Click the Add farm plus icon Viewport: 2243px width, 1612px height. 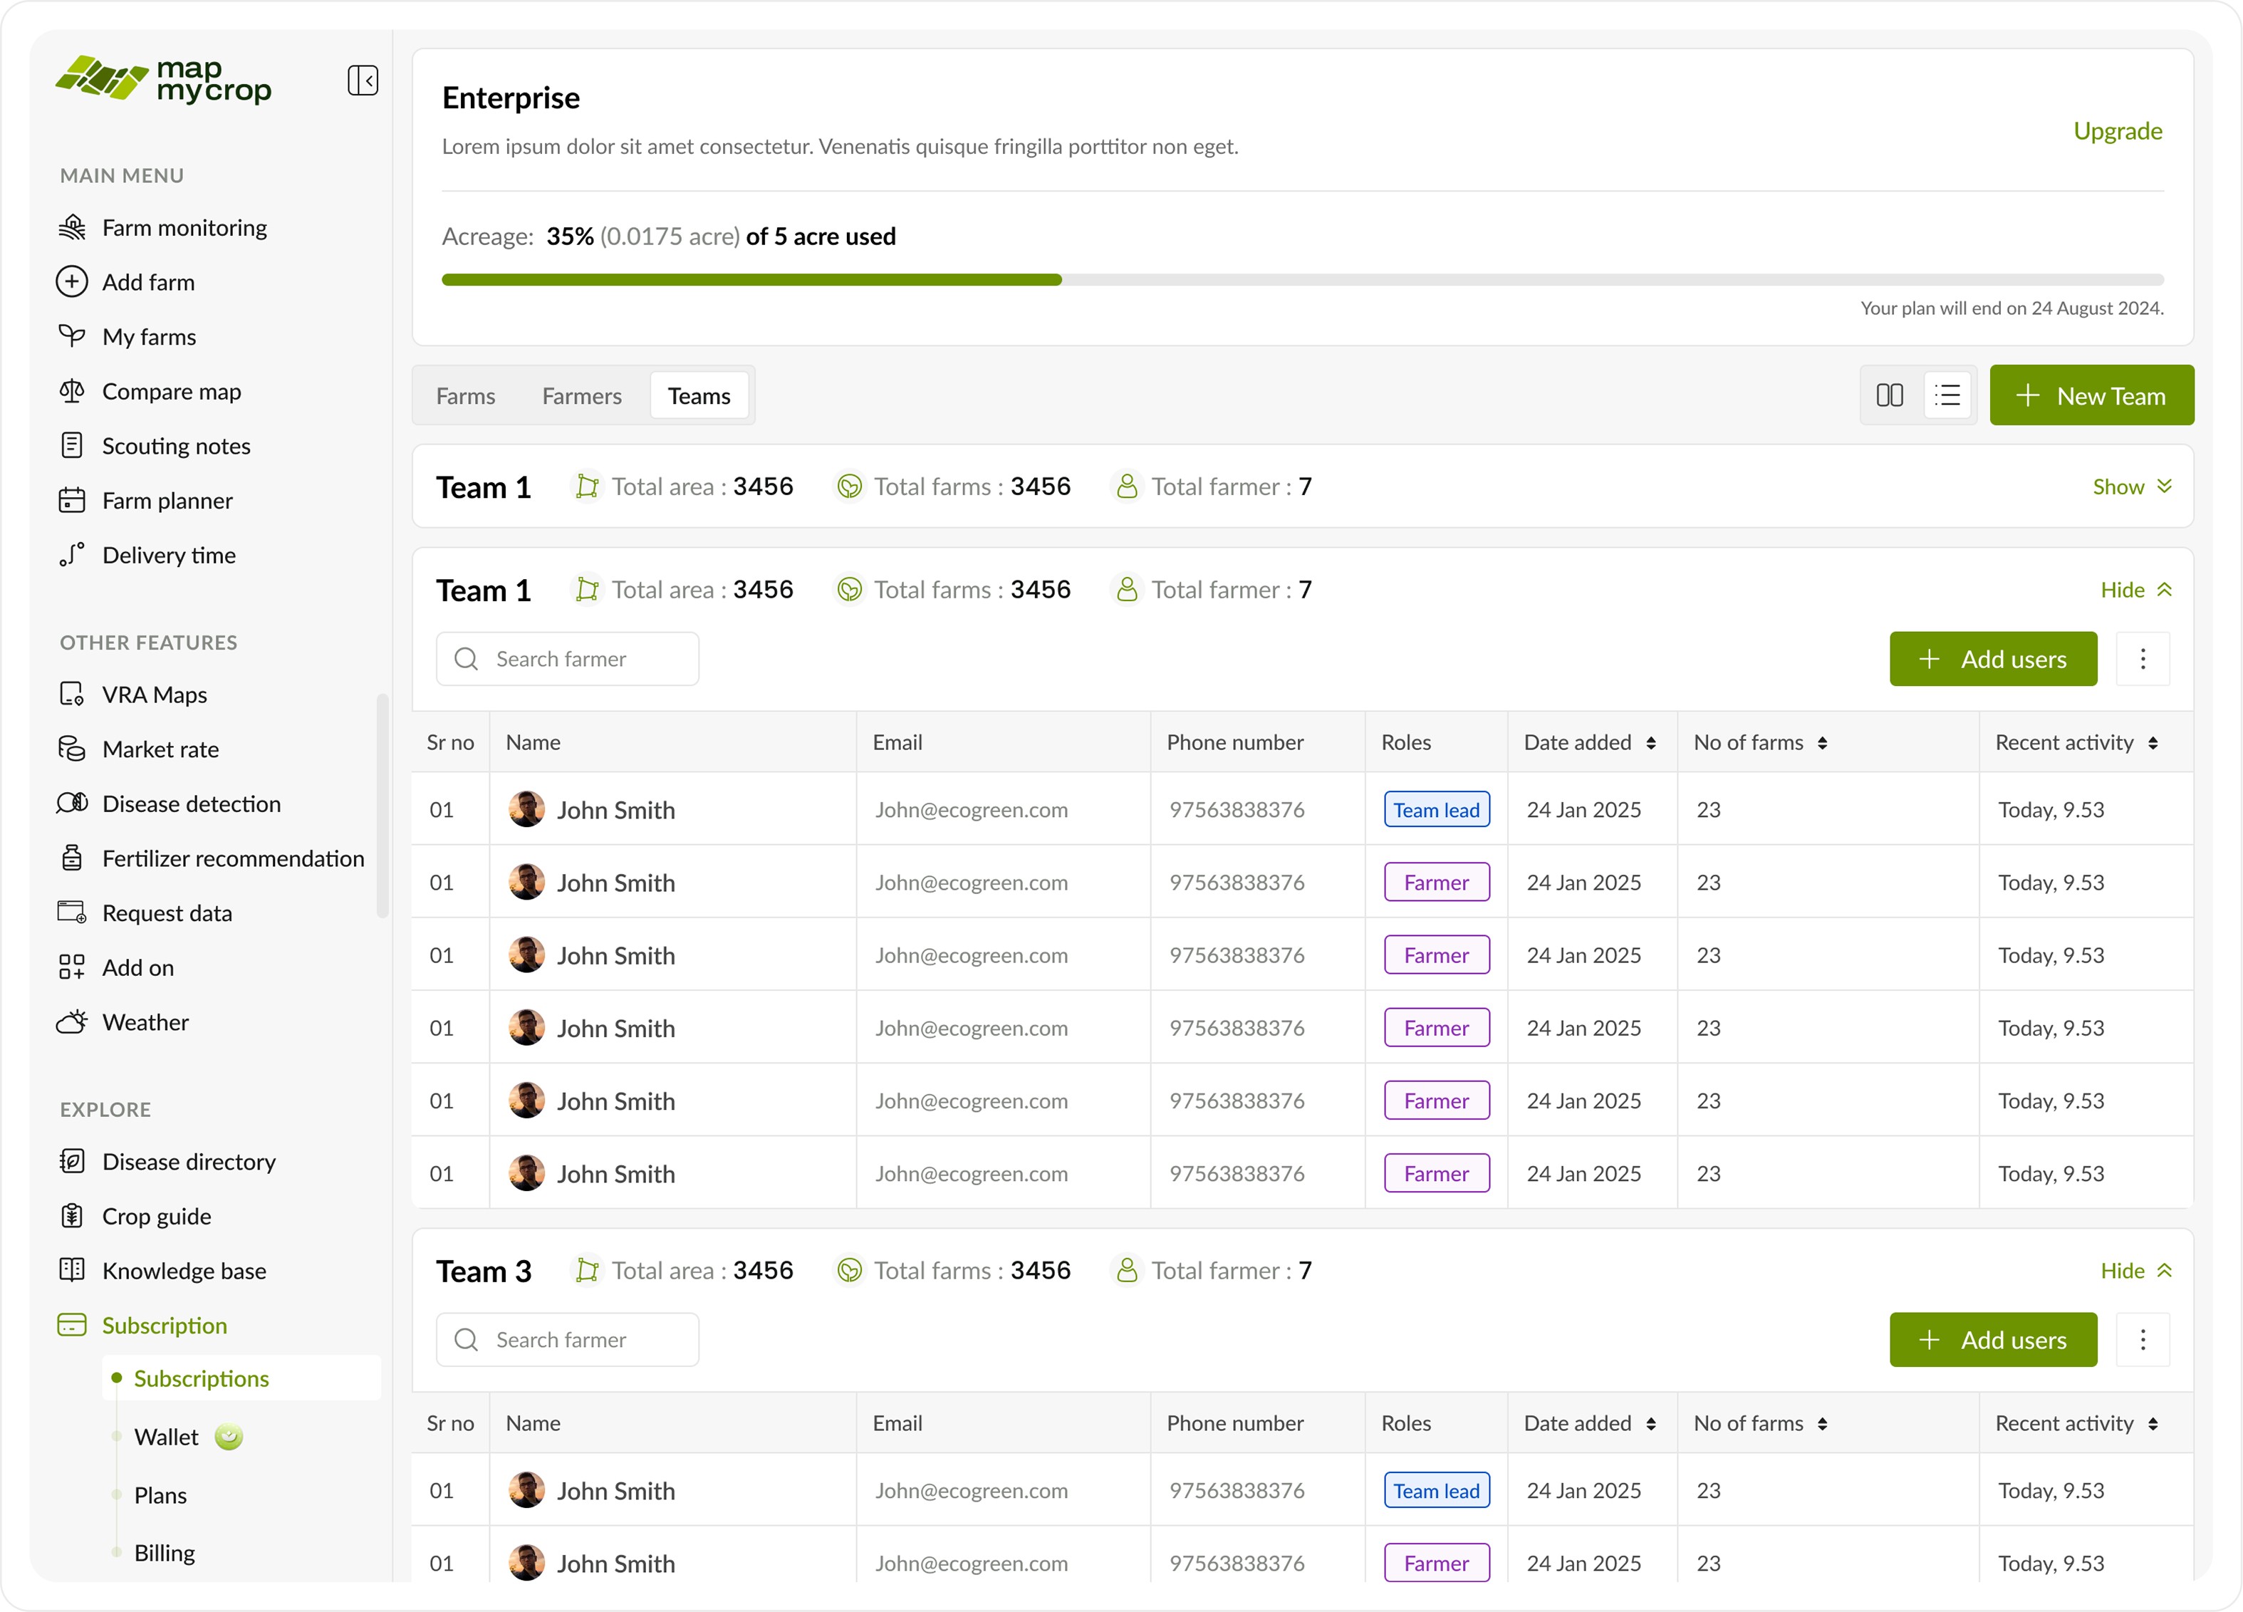point(71,282)
